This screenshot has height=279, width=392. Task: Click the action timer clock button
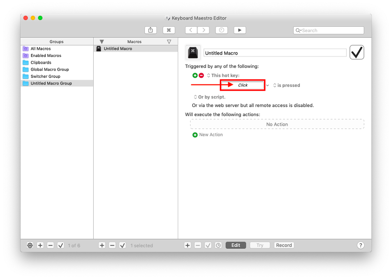tap(218, 245)
